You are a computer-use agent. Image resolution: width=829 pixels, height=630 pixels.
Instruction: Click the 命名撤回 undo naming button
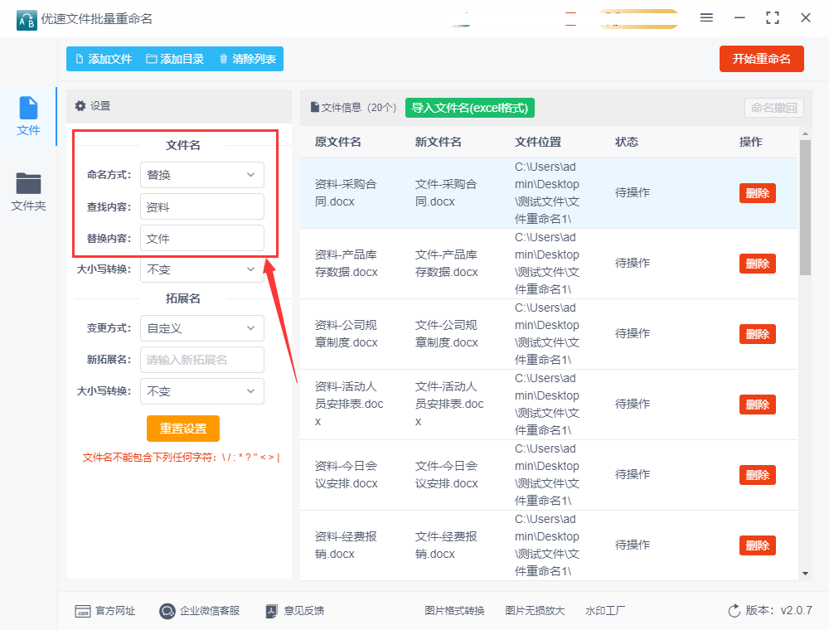coord(774,108)
